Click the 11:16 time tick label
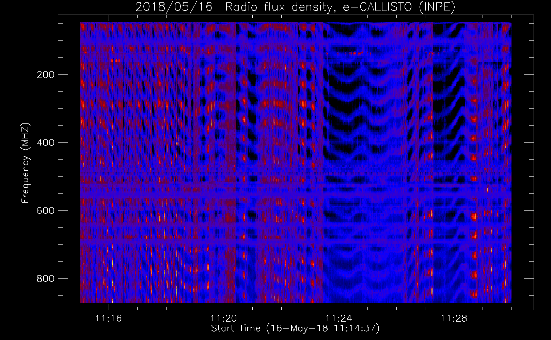 [x=109, y=319]
